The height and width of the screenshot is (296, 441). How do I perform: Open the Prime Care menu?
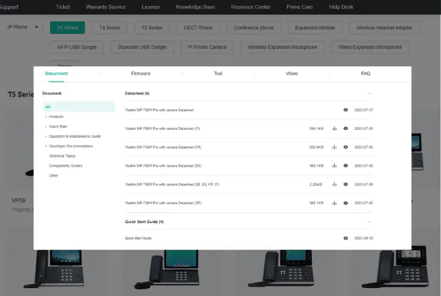click(300, 7)
